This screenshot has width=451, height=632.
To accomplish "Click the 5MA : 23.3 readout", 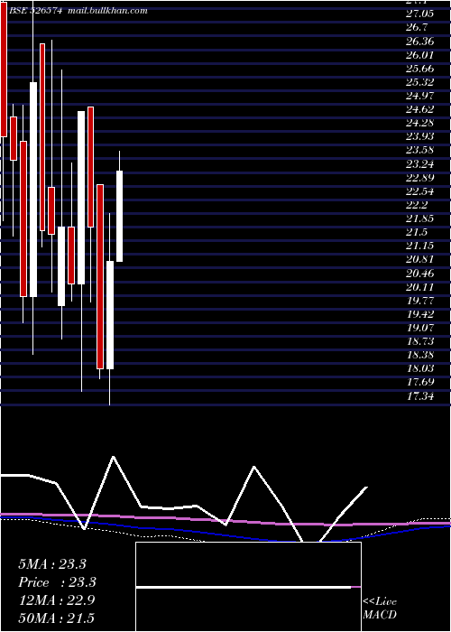I will (x=52, y=564).
